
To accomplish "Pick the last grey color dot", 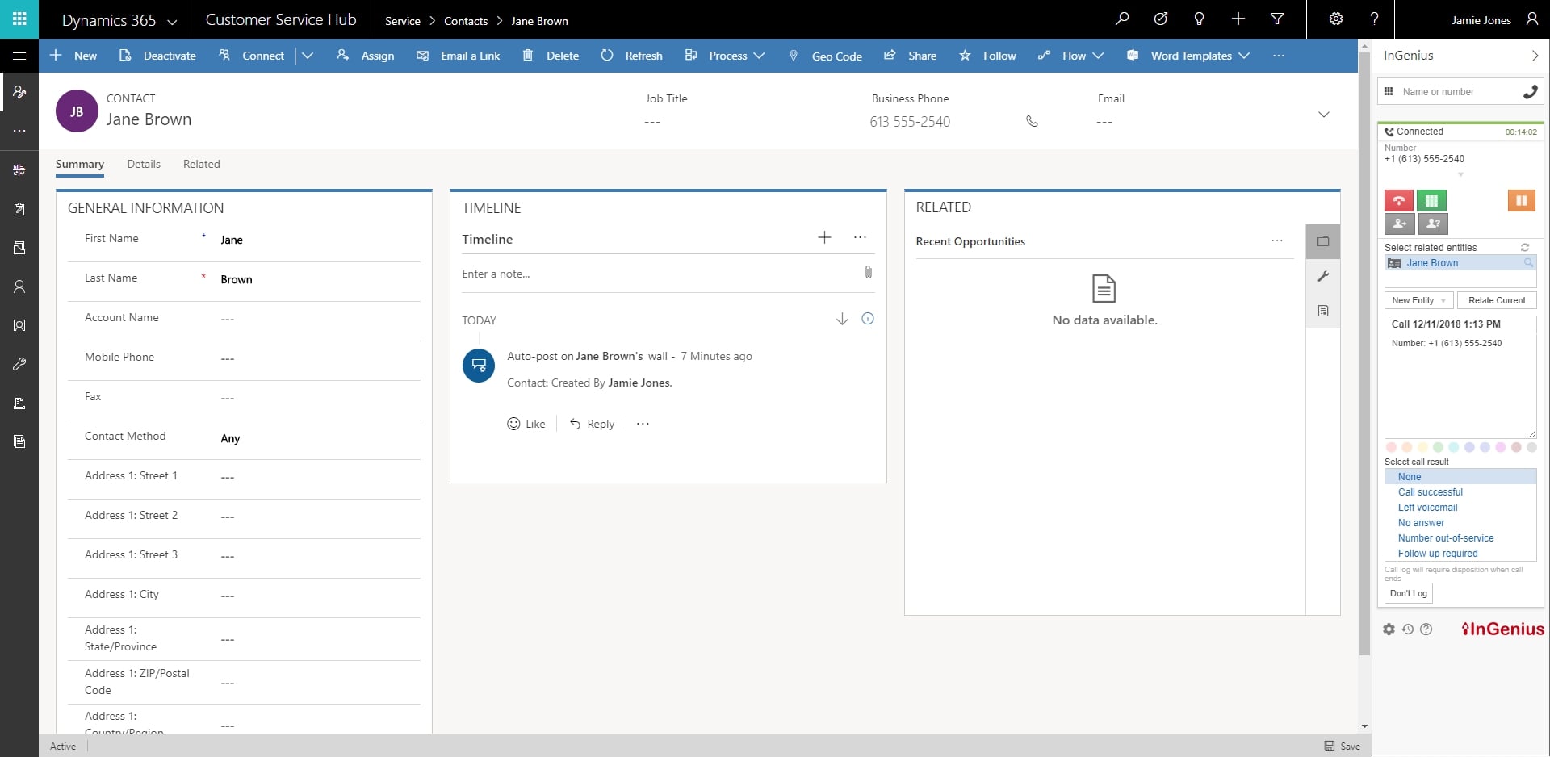I will (1531, 447).
